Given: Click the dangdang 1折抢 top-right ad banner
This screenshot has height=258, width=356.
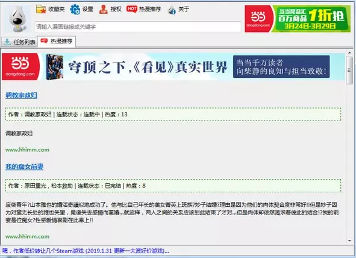Looking at the screenshot, I should (298, 19).
